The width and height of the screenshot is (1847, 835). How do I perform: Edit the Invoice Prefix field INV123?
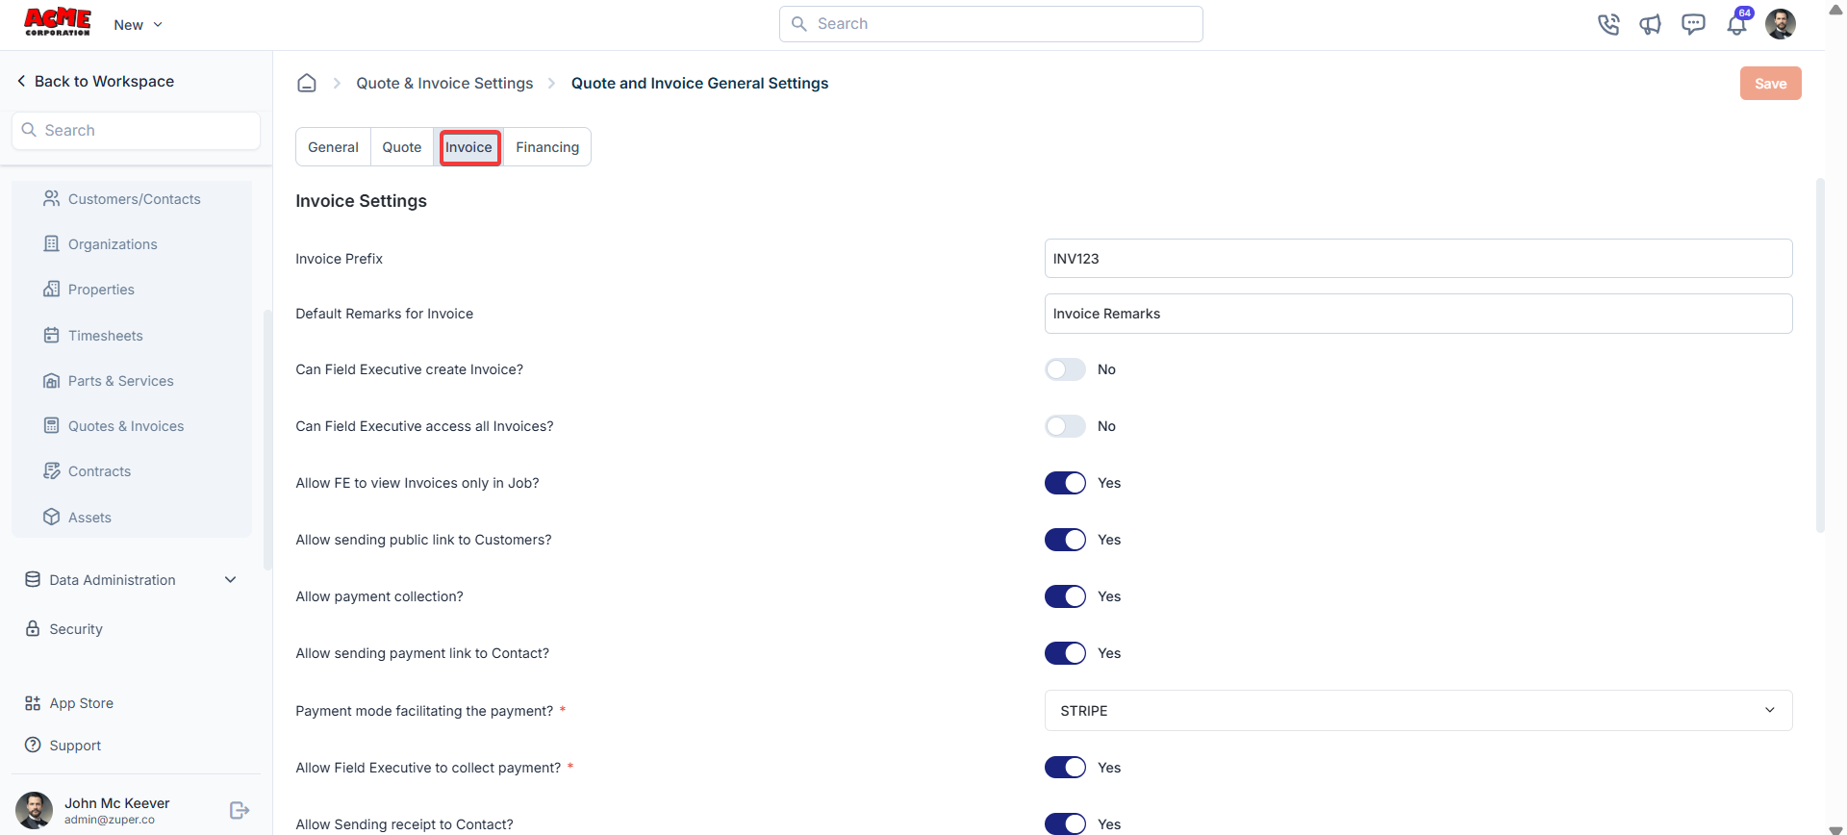(x=1418, y=259)
